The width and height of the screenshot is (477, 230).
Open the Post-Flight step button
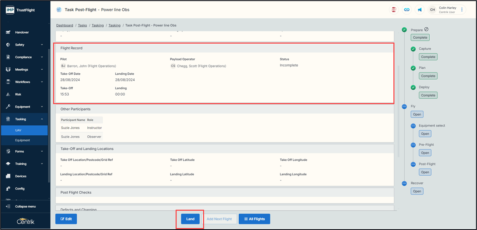coord(425,172)
